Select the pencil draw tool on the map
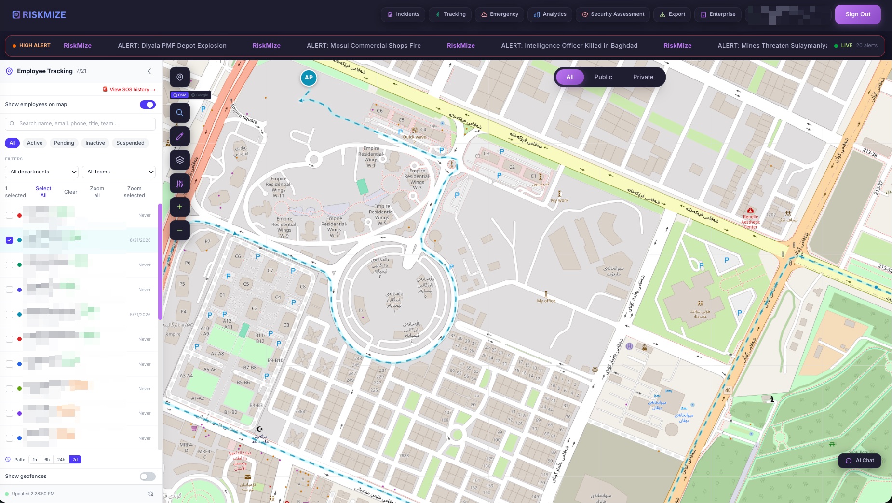892x503 pixels. tap(180, 136)
